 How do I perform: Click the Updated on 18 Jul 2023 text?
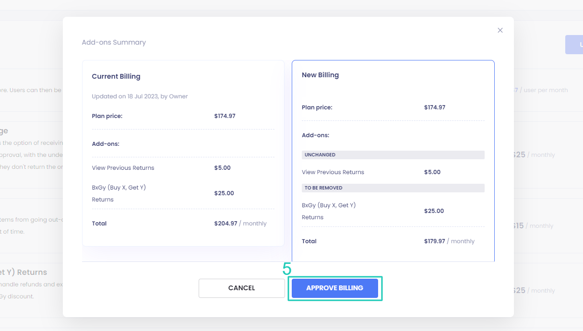pos(140,96)
